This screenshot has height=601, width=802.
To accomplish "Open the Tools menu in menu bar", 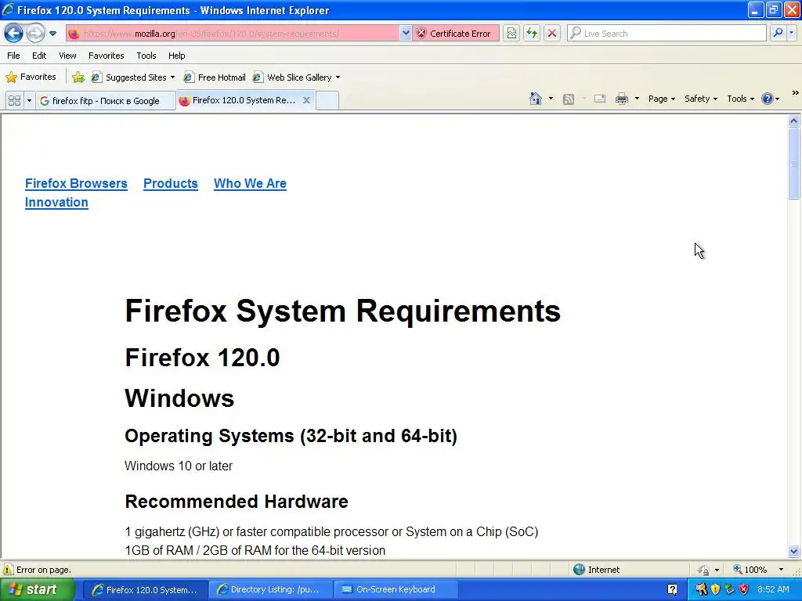I will click(146, 56).
